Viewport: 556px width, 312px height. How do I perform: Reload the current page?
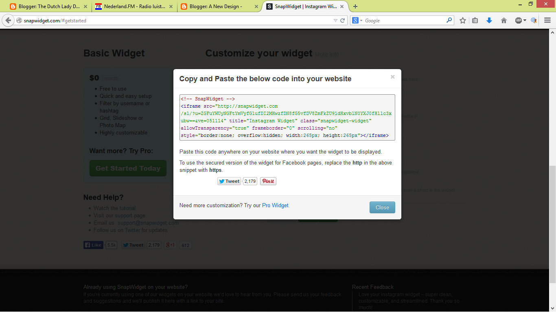coord(343,20)
